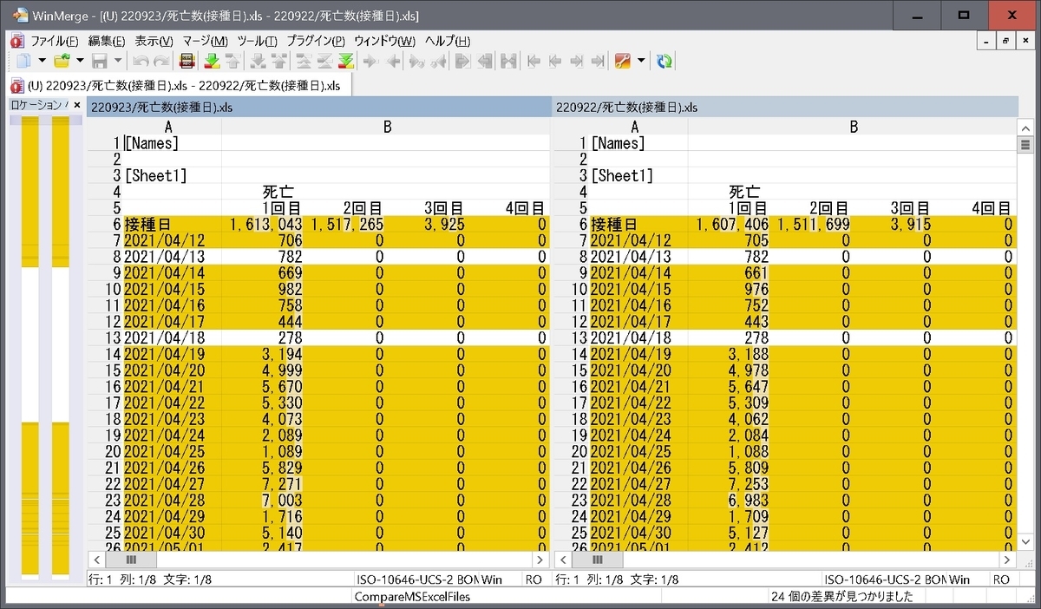
Task: Click value 1,517,265 in left pane
Action: click(x=346, y=225)
